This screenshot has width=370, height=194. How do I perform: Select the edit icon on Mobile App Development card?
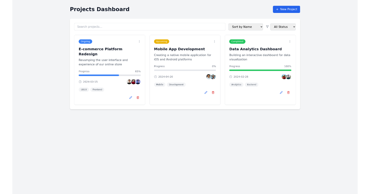pos(206,92)
